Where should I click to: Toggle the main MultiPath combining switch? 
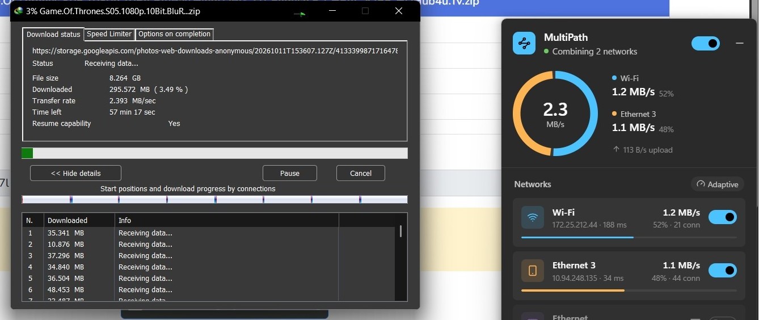pyautogui.click(x=706, y=43)
